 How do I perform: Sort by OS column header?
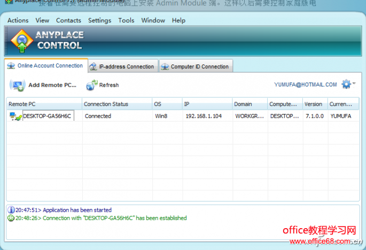167,104
